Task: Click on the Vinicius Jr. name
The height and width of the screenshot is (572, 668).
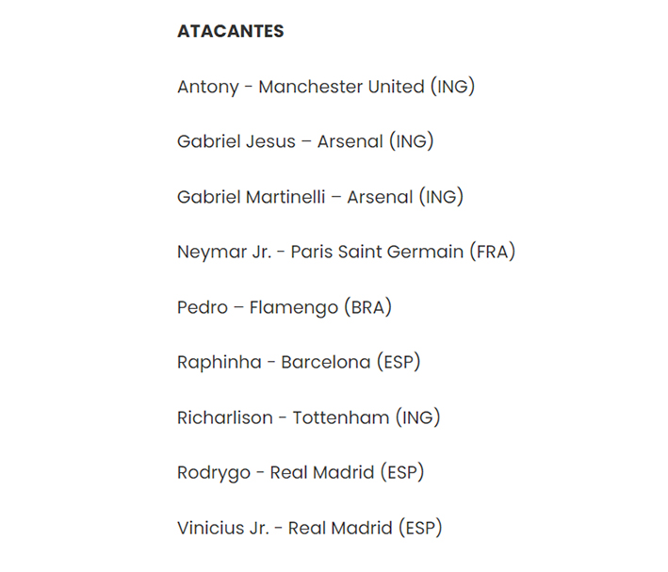Action: click(222, 528)
